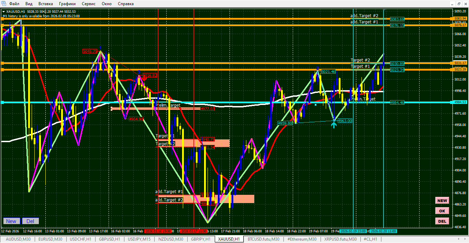The image size is (469, 243).
Task: Switch to the GBPJPY,H1 chart tab
Action: pyautogui.click(x=201, y=239)
